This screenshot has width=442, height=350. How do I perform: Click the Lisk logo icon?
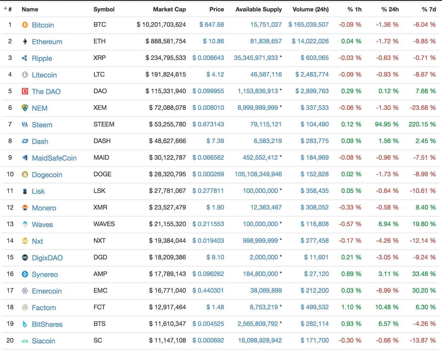(25, 191)
